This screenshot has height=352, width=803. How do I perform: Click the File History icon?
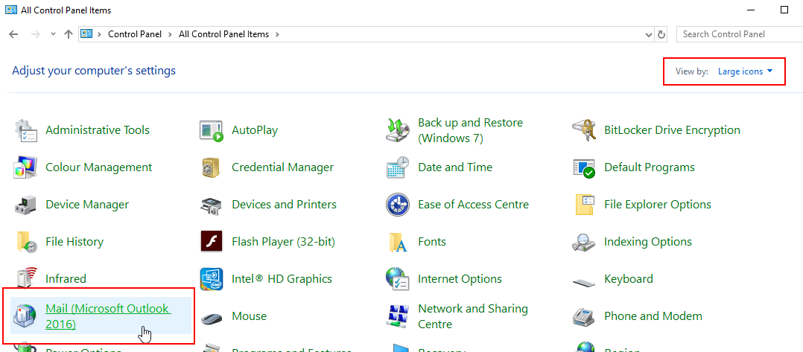pyautogui.click(x=25, y=242)
